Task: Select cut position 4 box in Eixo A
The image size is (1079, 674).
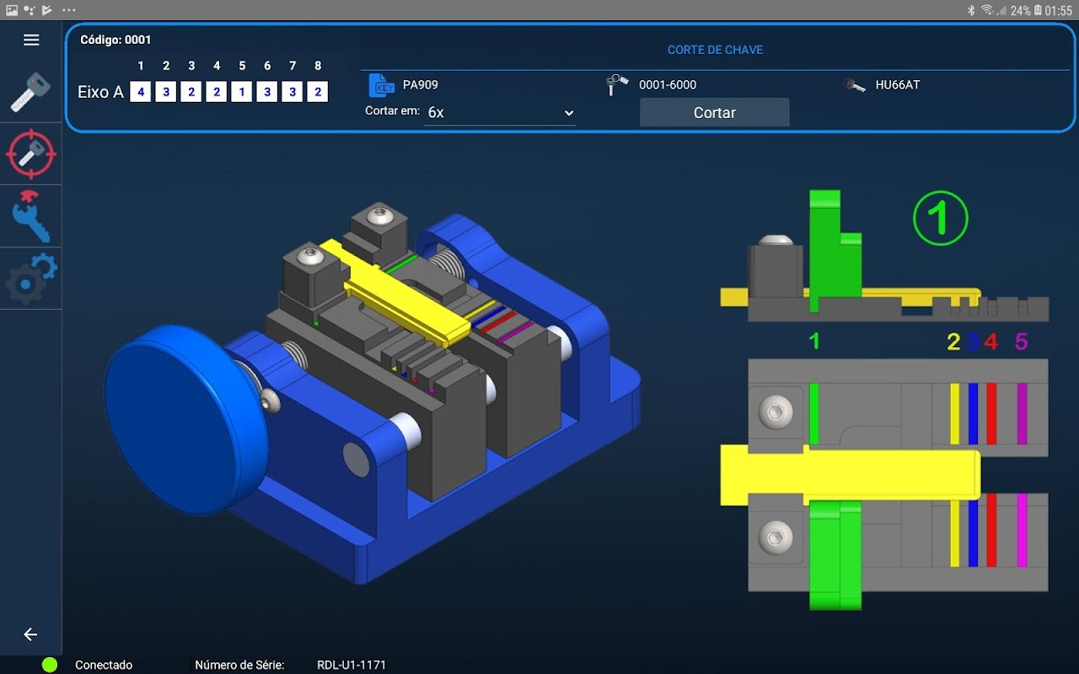Action: tap(217, 92)
